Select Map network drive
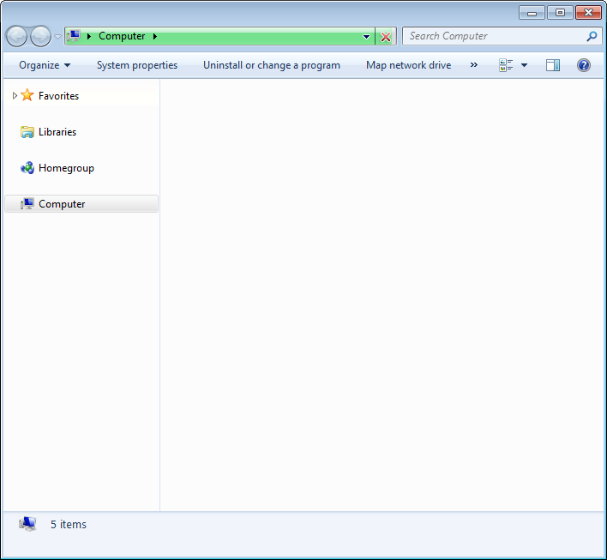 (x=408, y=65)
